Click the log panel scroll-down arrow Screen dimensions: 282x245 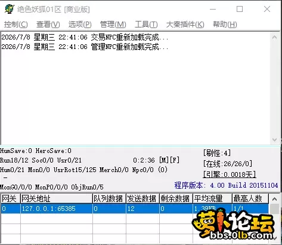tap(274, 140)
